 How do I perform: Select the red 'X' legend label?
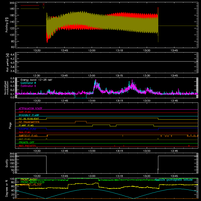(x=43, y=5)
